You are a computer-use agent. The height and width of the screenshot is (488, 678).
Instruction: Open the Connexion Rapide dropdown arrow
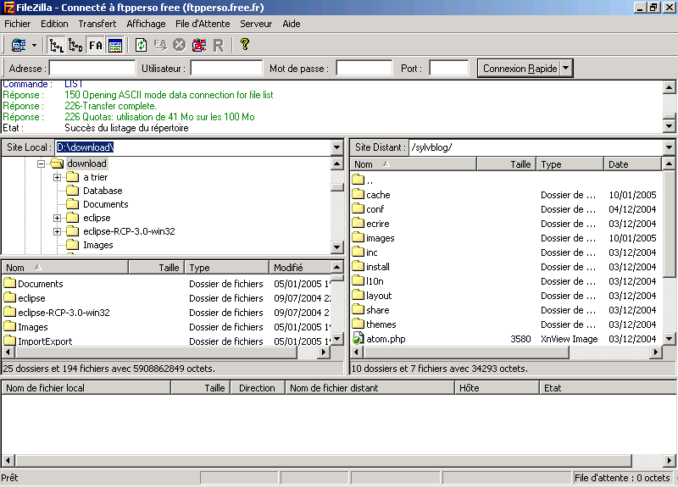point(566,69)
